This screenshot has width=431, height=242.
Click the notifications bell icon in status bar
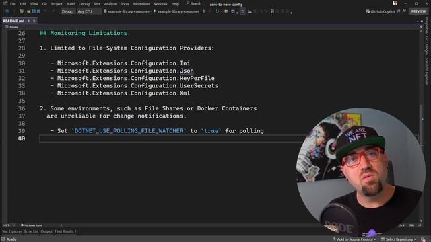[424, 239]
